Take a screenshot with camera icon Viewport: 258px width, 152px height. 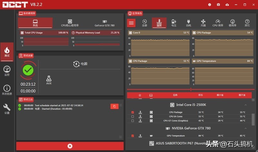[218, 5]
